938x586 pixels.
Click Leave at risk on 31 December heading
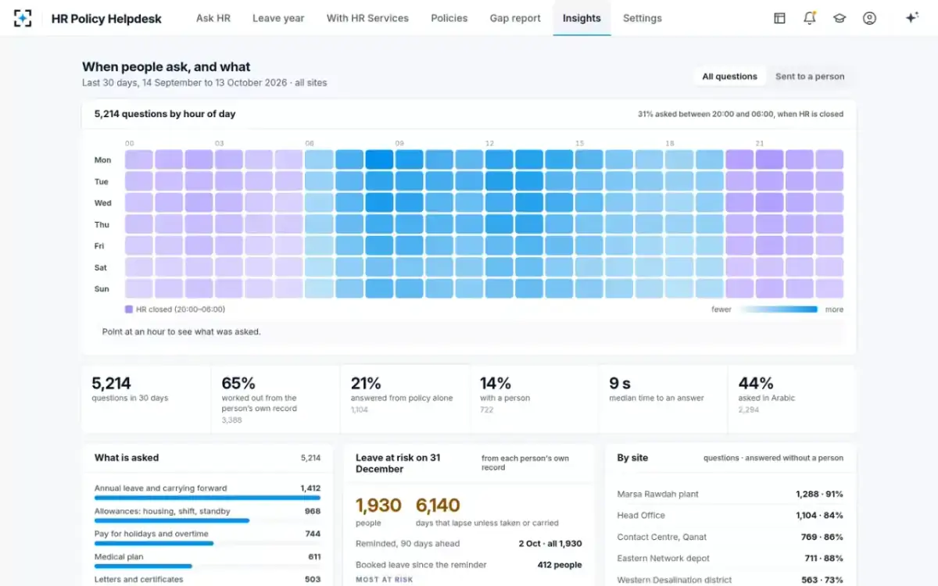point(398,463)
